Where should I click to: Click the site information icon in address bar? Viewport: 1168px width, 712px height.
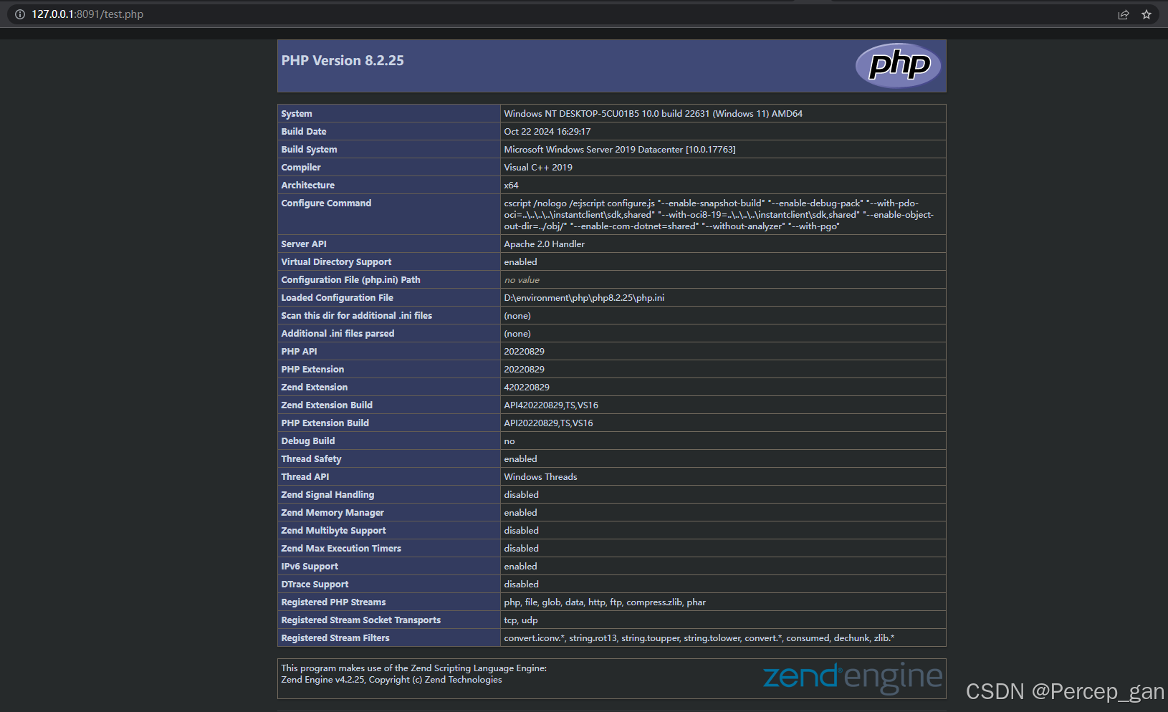[20, 14]
